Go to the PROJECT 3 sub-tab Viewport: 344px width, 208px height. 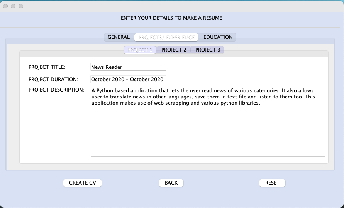tap(208, 50)
